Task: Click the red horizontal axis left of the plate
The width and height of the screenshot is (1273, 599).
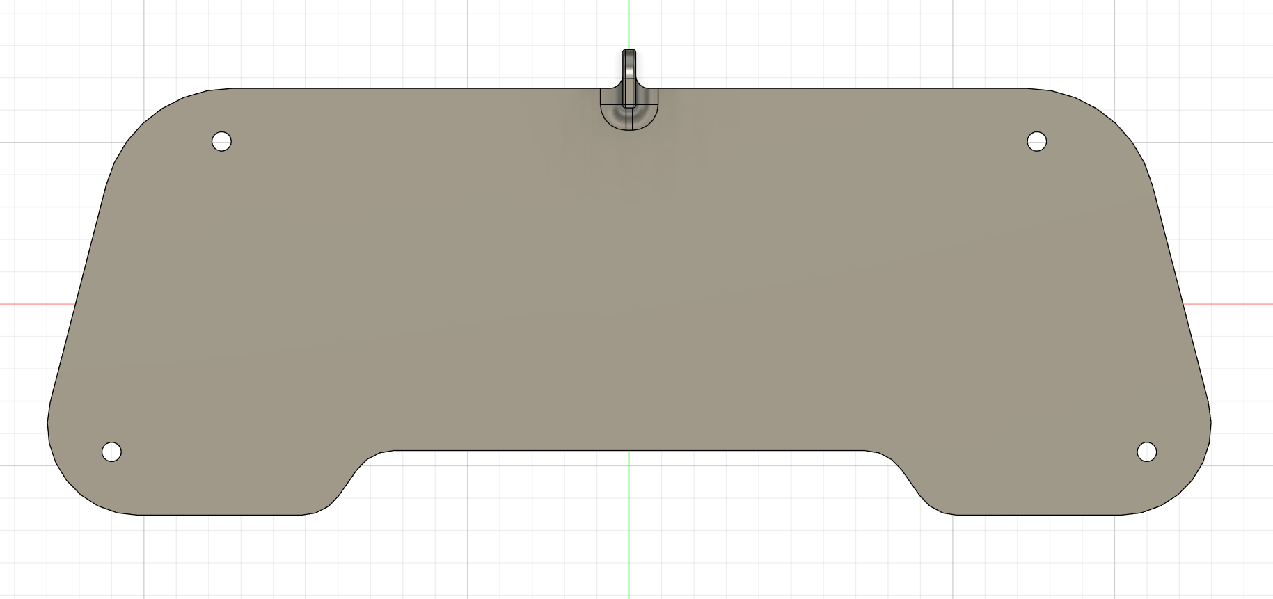Action: click(x=35, y=304)
